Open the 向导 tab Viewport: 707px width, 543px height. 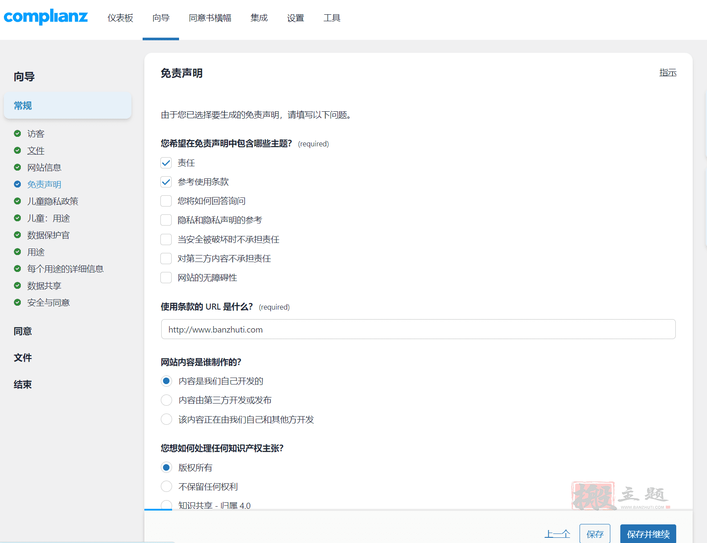(x=161, y=18)
